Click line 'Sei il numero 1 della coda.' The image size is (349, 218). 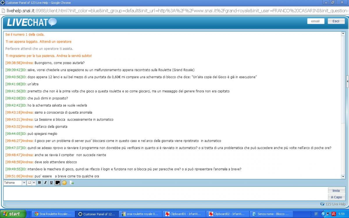click(25, 35)
